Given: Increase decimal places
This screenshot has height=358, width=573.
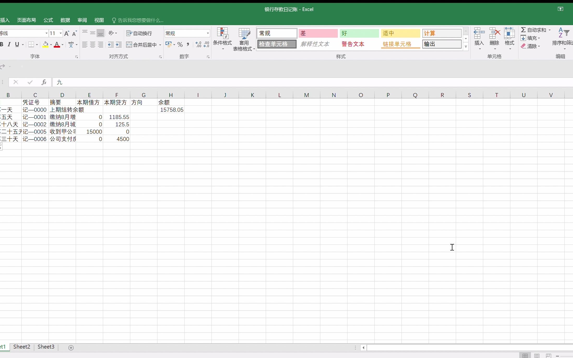Looking at the screenshot, I should 198,45.
